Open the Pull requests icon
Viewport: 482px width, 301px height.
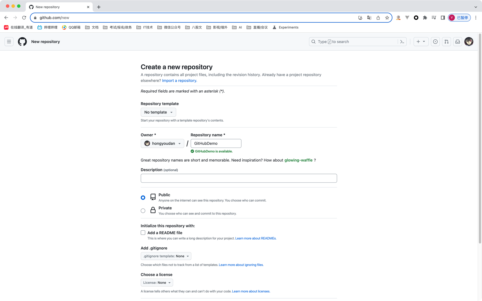[x=446, y=42]
